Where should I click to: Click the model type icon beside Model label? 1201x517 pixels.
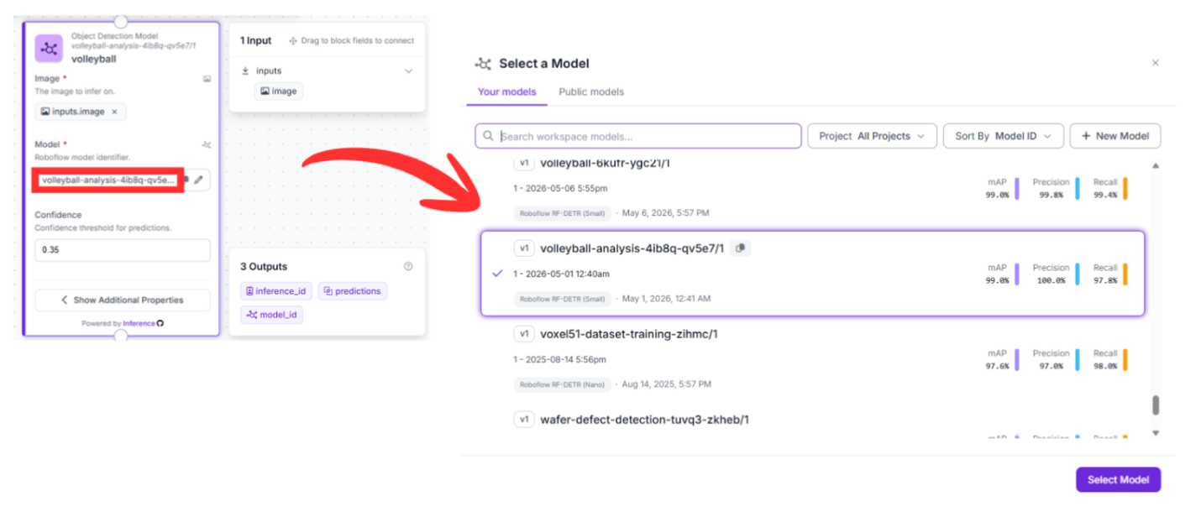207,144
